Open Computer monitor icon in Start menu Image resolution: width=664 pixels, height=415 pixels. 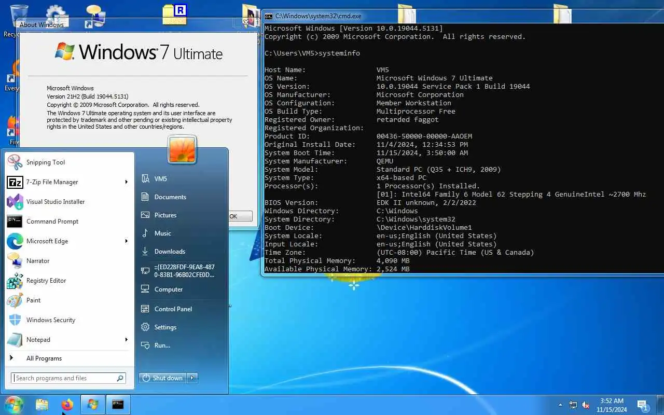pos(145,289)
